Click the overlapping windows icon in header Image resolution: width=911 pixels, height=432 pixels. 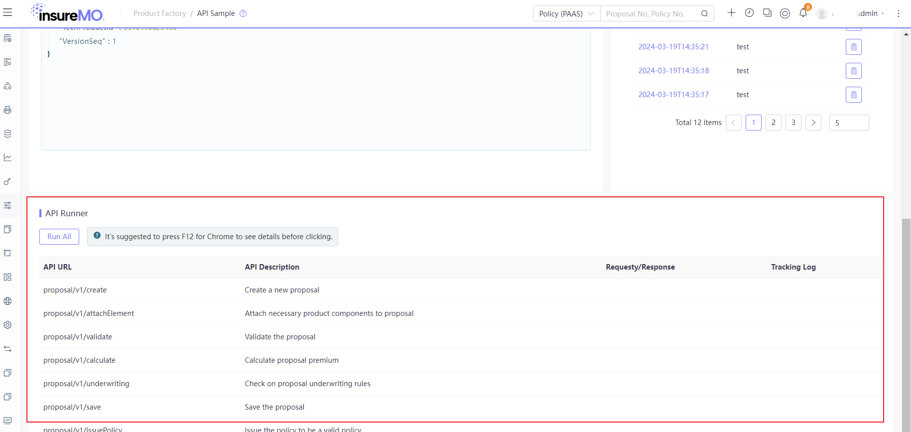[x=767, y=13]
